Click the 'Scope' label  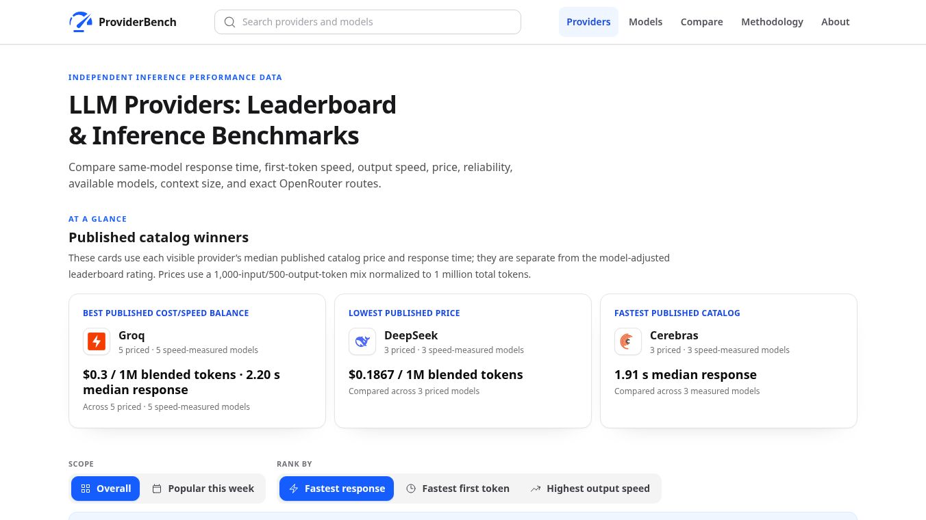tap(81, 464)
